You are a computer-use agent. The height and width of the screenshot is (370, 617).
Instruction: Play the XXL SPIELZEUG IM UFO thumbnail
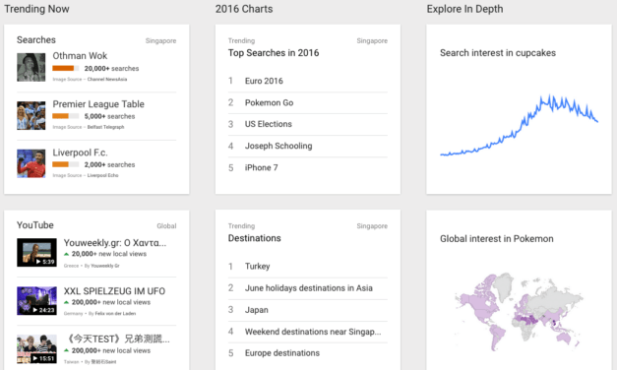[x=36, y=301]
